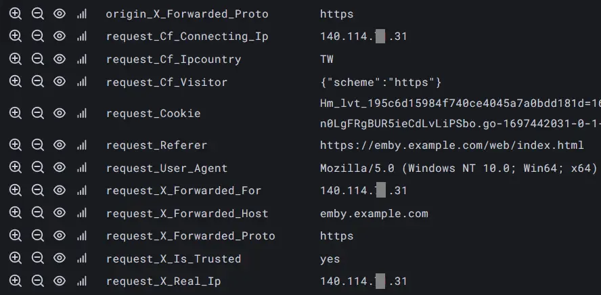Click the TW country value
Viewport: 601px width, 295px height.
327,60
